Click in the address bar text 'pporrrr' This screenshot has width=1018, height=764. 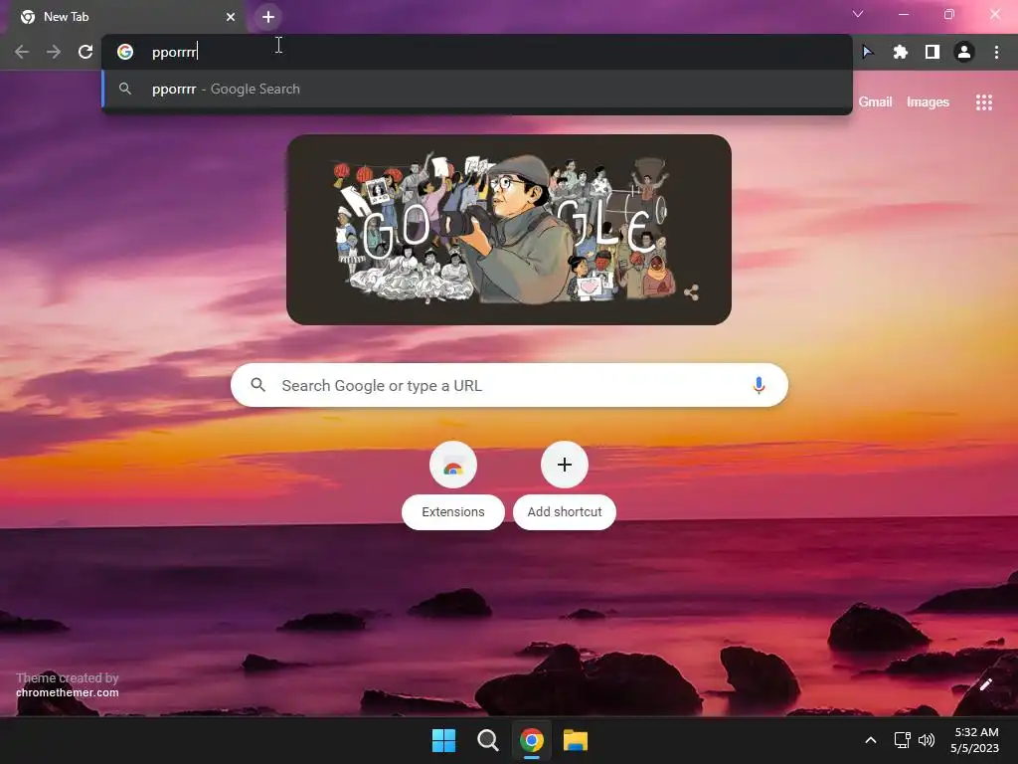[x=174, y=53]
